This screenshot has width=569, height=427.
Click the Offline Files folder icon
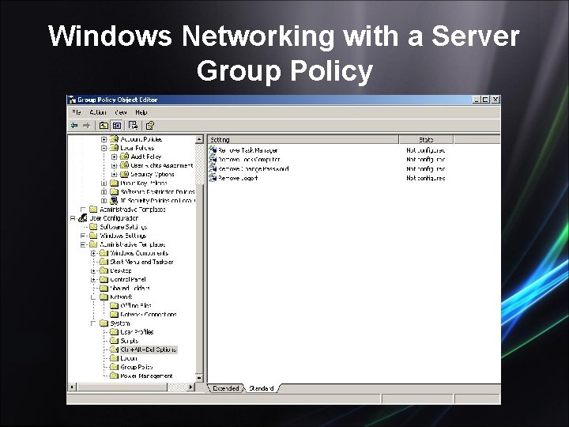pos(115,305)
